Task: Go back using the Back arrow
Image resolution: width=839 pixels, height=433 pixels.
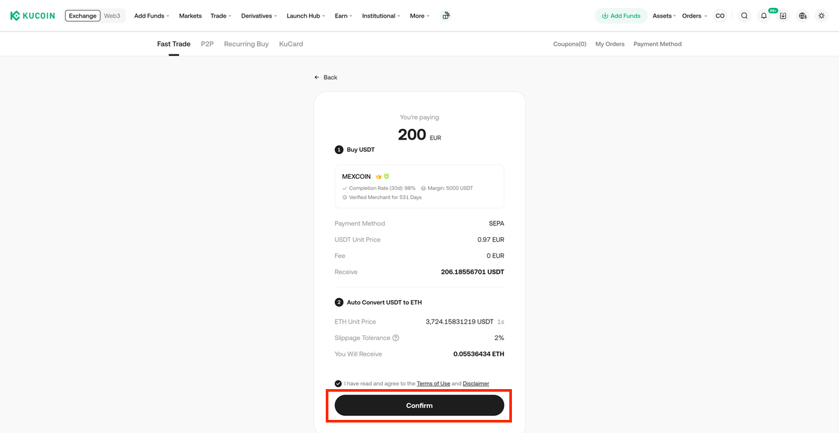Action: tap(326, 77)
